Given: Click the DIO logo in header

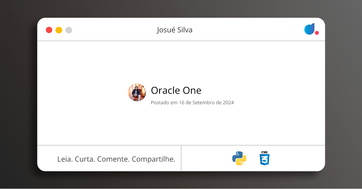Looking at the screenshot, I should coord(311,29).
